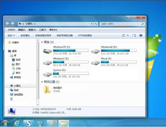Click the 打开控制面板 toolbar button
The image size is (166, 127).
pyautogui.click(x=85, y=35)
